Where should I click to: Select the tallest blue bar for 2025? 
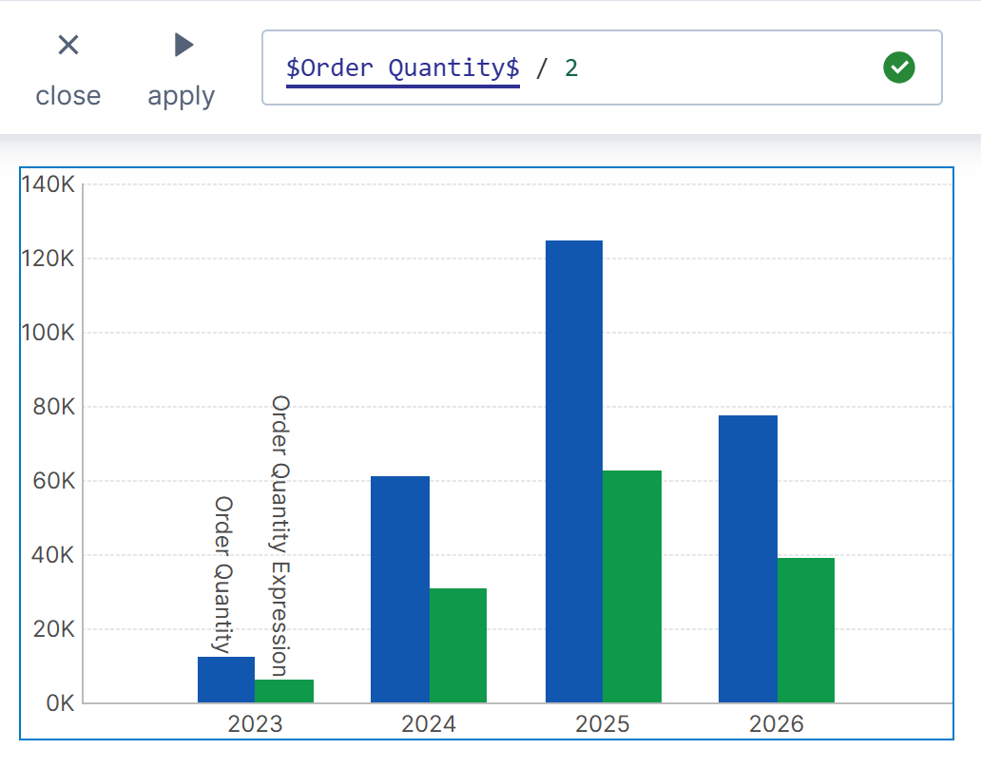tap(574, 471)
